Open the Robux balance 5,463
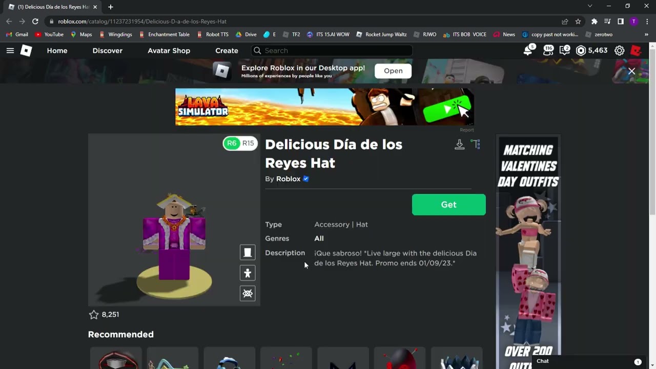This screenshot has width=656, height=369. pos(591,50)
